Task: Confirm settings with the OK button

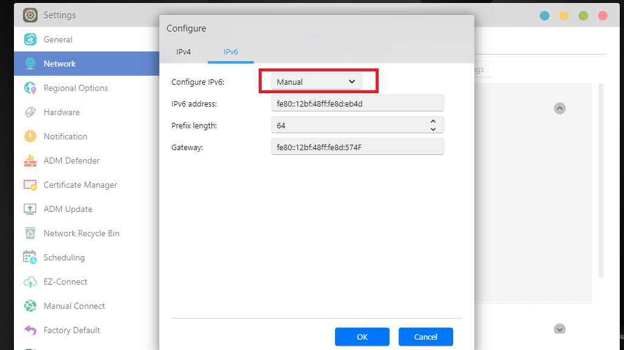Action: tap(362, 337)
